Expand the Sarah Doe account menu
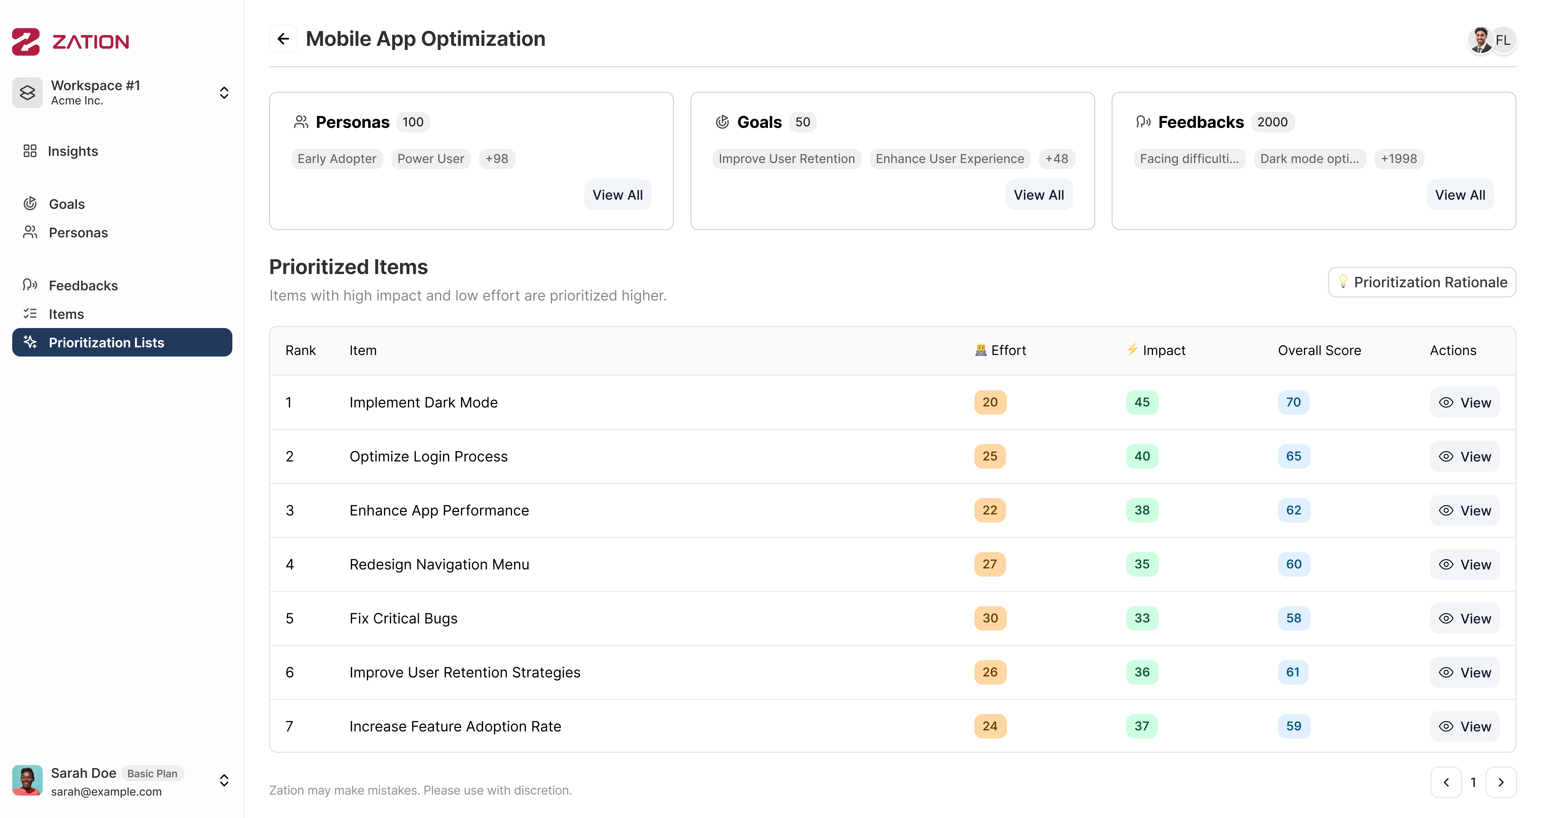 (x=224, y=780)
